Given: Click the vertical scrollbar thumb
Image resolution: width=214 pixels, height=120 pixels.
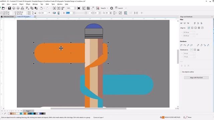Looking at the screenshot, I should [178, 57].
